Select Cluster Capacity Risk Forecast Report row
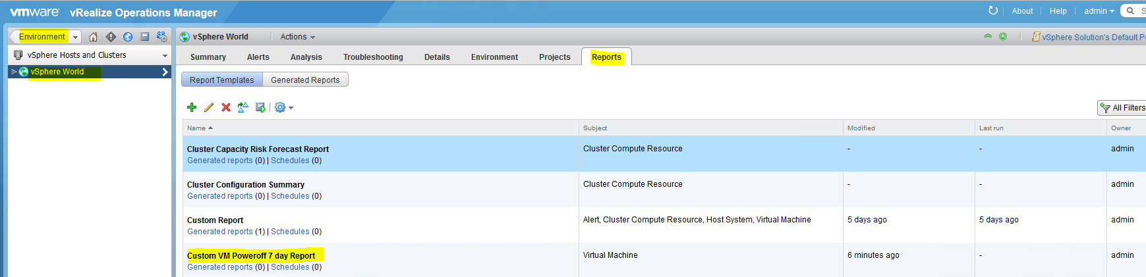 click(664, 154)
